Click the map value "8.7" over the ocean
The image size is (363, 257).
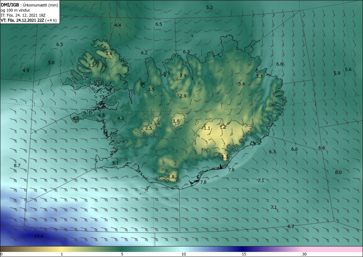(17, 166)
